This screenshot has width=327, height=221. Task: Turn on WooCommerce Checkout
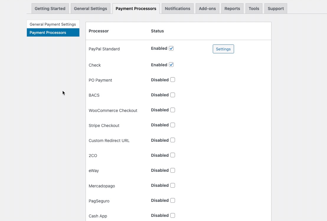(173, 110)
